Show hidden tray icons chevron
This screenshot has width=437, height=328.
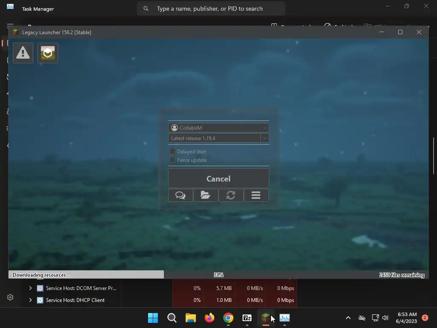348,318
